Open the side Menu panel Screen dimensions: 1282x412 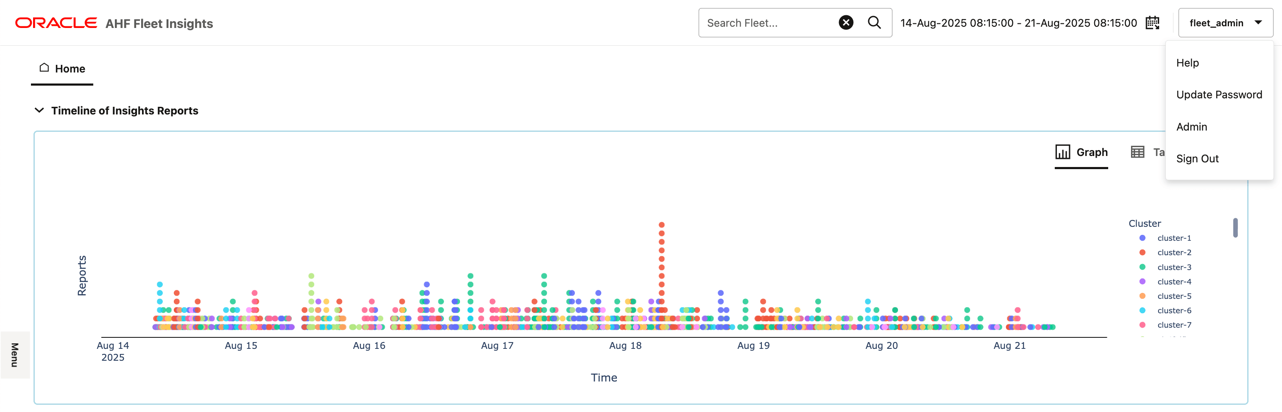point(15,355)
